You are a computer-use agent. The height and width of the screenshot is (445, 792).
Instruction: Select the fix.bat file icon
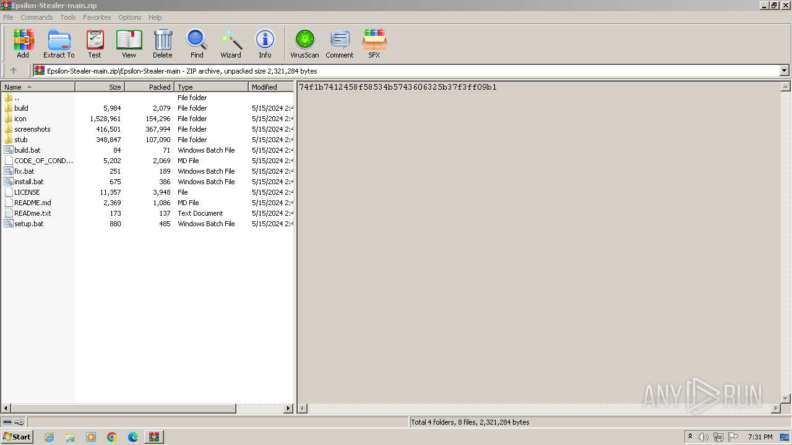(8, 171)
